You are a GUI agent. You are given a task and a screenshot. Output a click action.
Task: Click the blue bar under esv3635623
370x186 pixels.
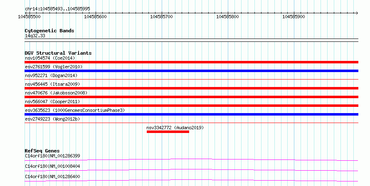tap(191, 114)
